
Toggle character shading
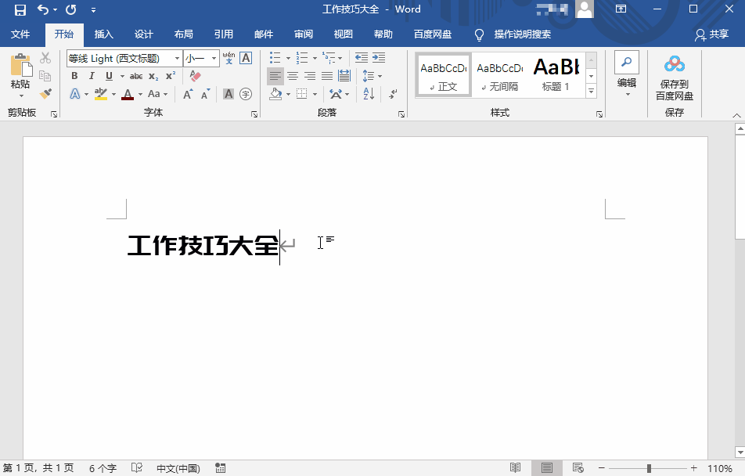coord(229,94)
